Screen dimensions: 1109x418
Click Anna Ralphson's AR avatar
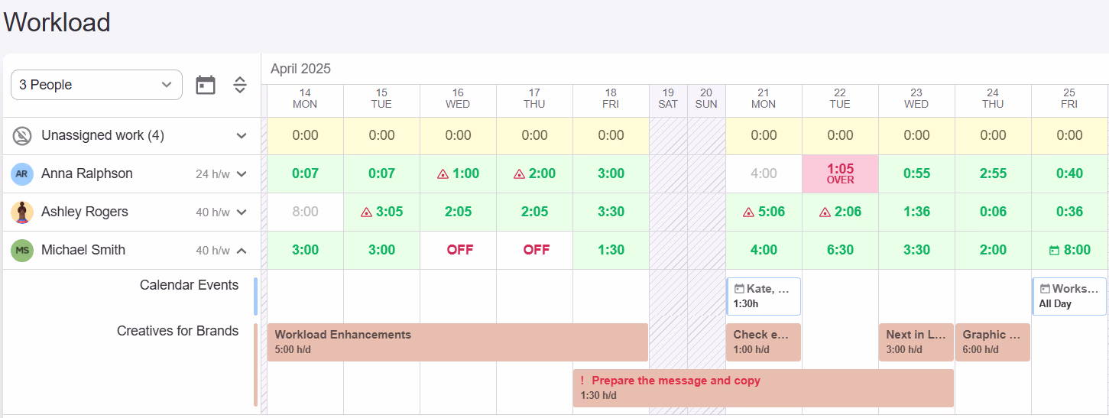22,174
